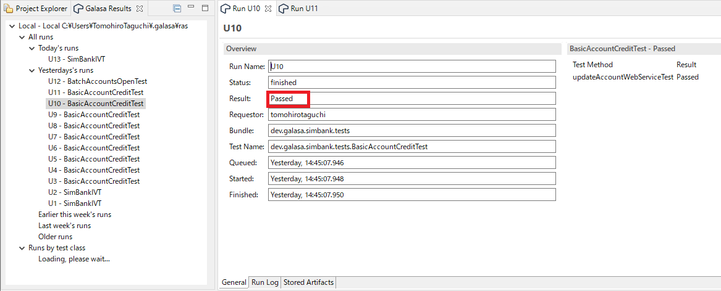This screenshot has height=291, width=721.
Task: Close the Run U10 editor tab
Action: [x=268, y=9]
